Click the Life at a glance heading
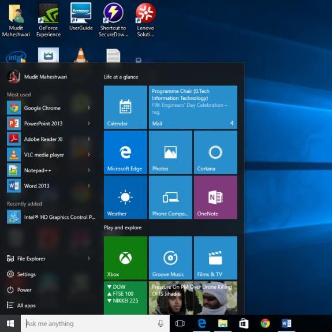The width and height of the screenshot is (332, 332). click(x=121, y=77)
